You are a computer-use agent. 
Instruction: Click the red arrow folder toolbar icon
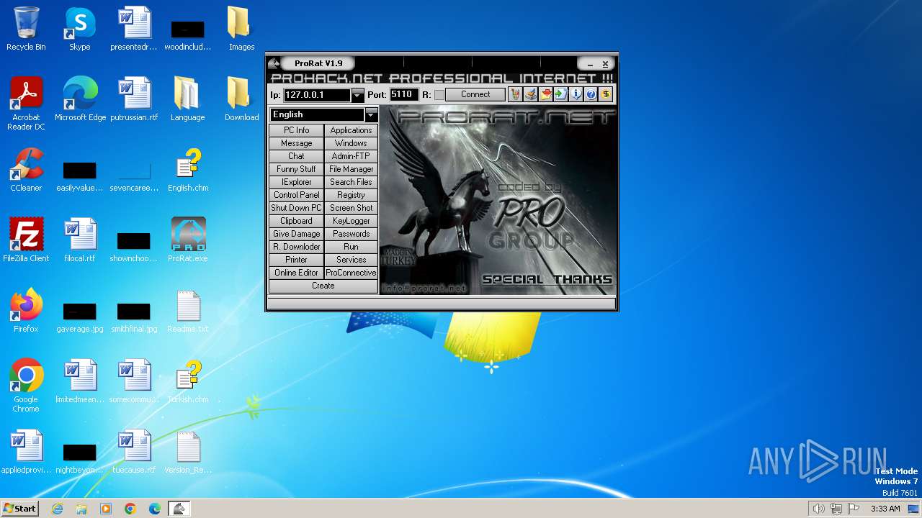545,94
